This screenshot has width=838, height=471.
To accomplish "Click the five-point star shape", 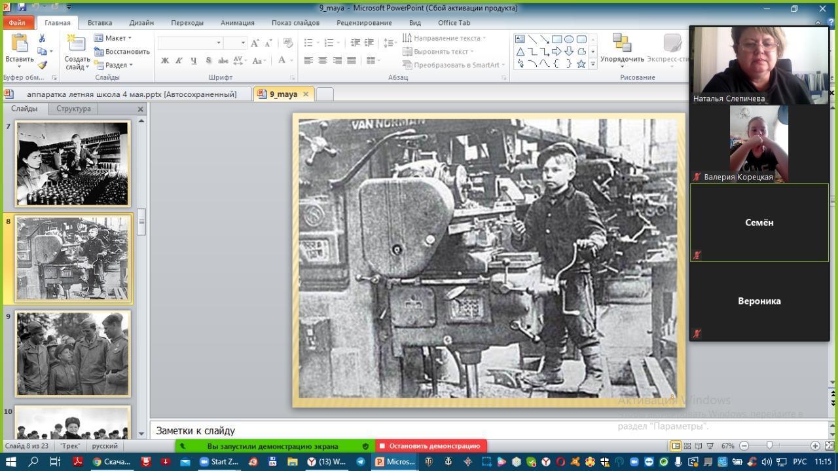I will tap(581, 64).
